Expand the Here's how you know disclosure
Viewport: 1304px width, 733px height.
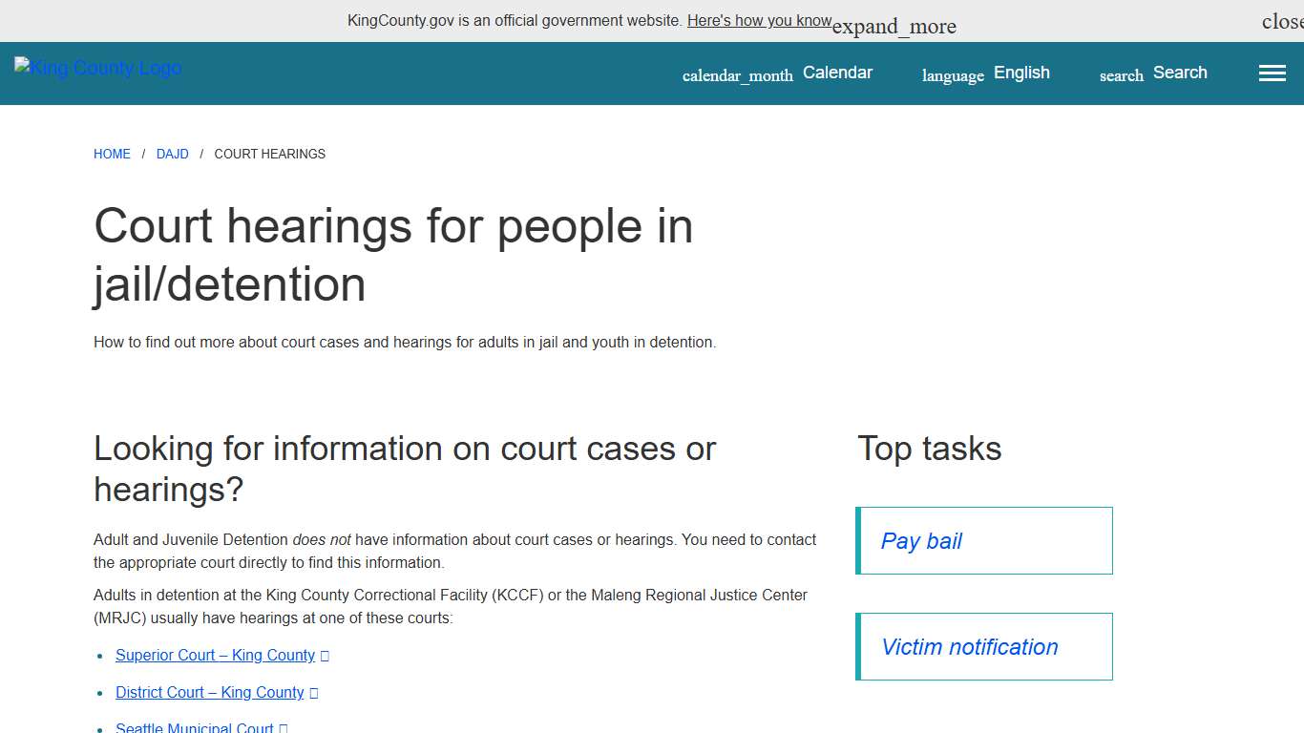(x=760, y=20)
